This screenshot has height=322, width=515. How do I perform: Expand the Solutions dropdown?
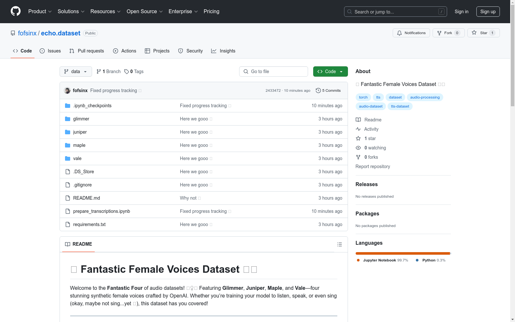tap(71, 12)
